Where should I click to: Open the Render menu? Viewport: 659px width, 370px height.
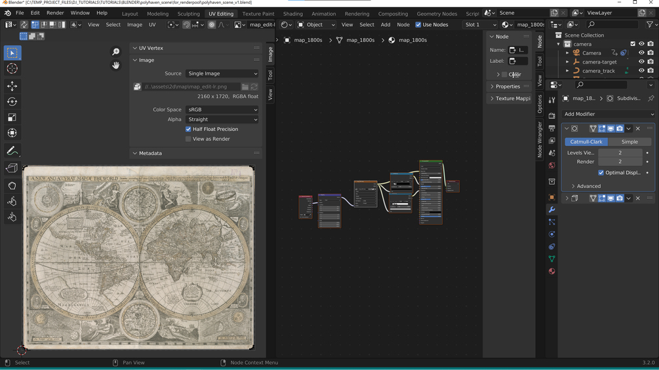55,12
